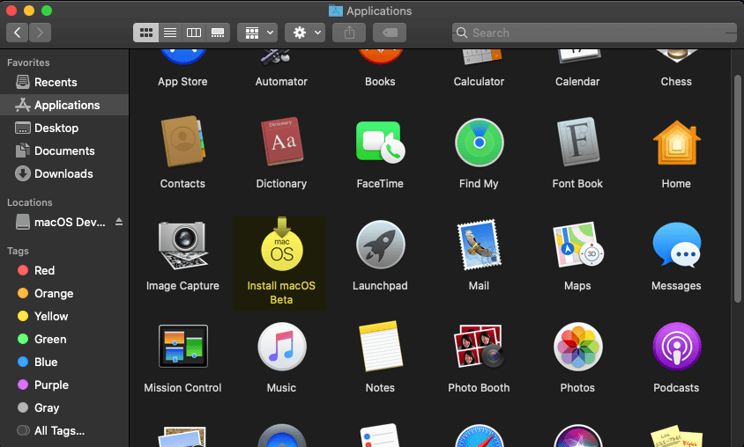Open Desktop folder in the sidebar
This screenshot has width=744, height=447.
[64, 128]
